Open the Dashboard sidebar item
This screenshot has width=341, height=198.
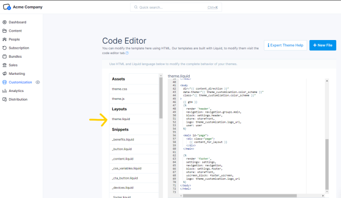pos(17,22)
